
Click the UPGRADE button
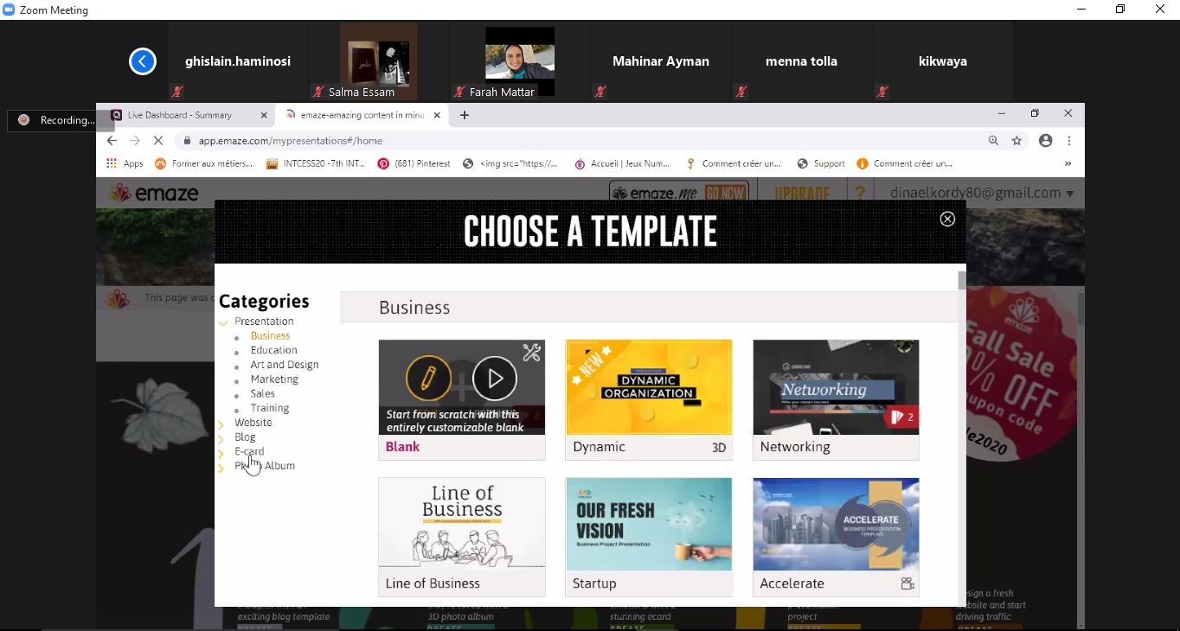click(x=802, y=194)
